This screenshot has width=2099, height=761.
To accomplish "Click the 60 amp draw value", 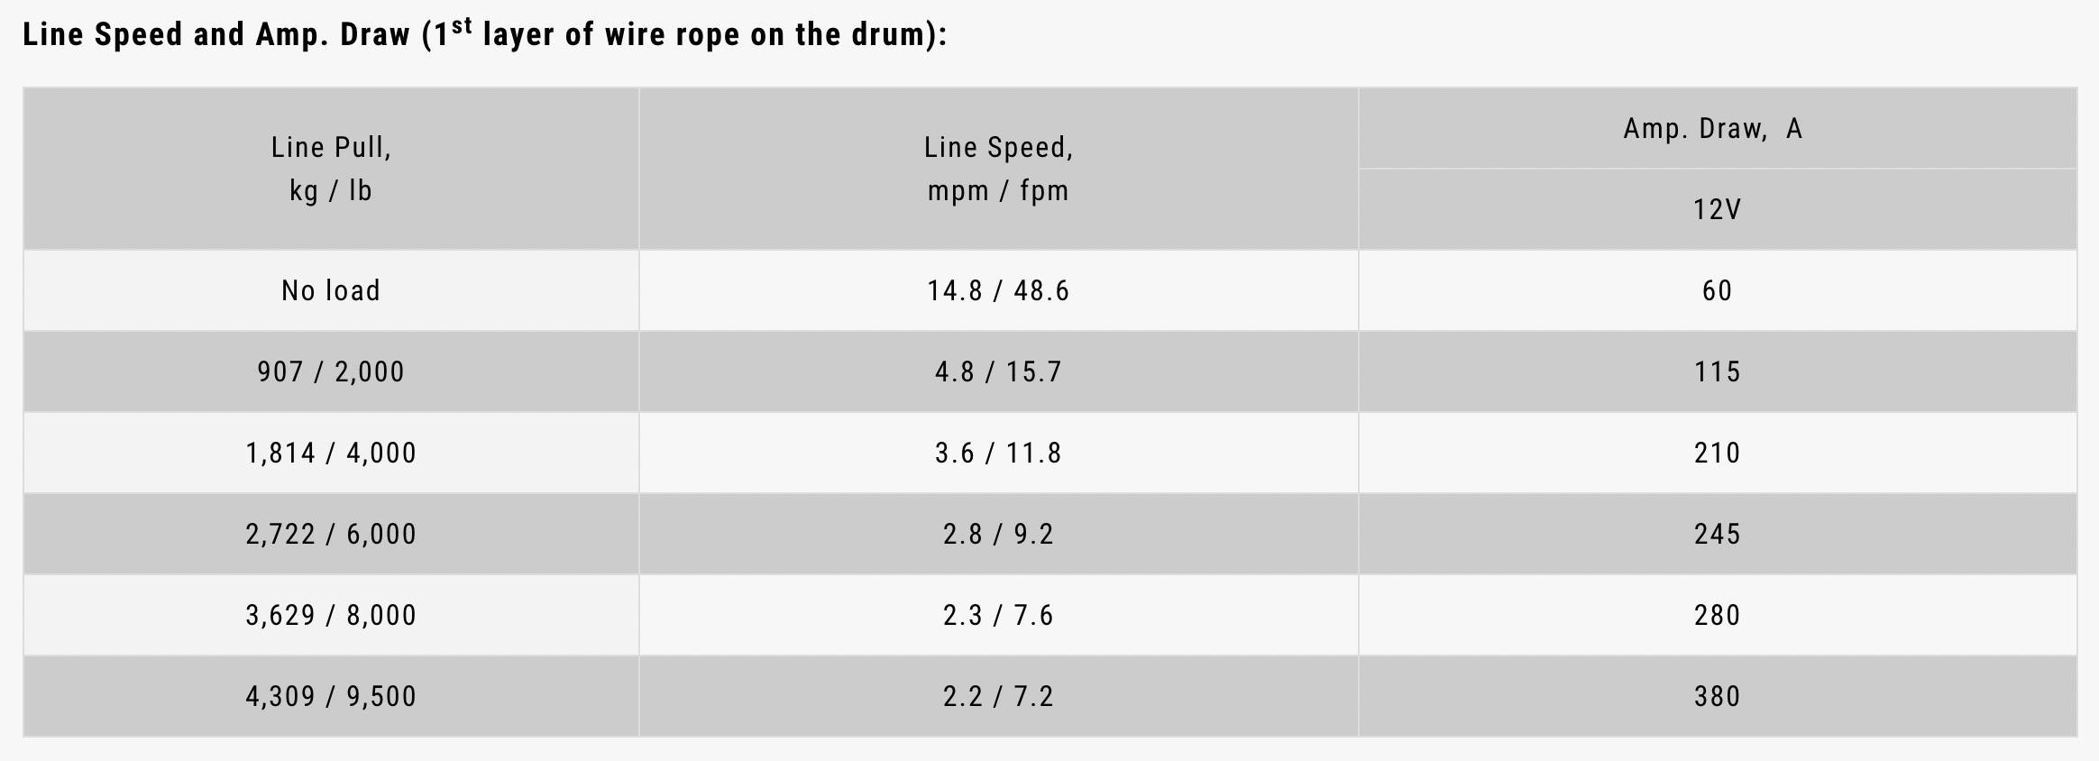I will coord(1717,290).
